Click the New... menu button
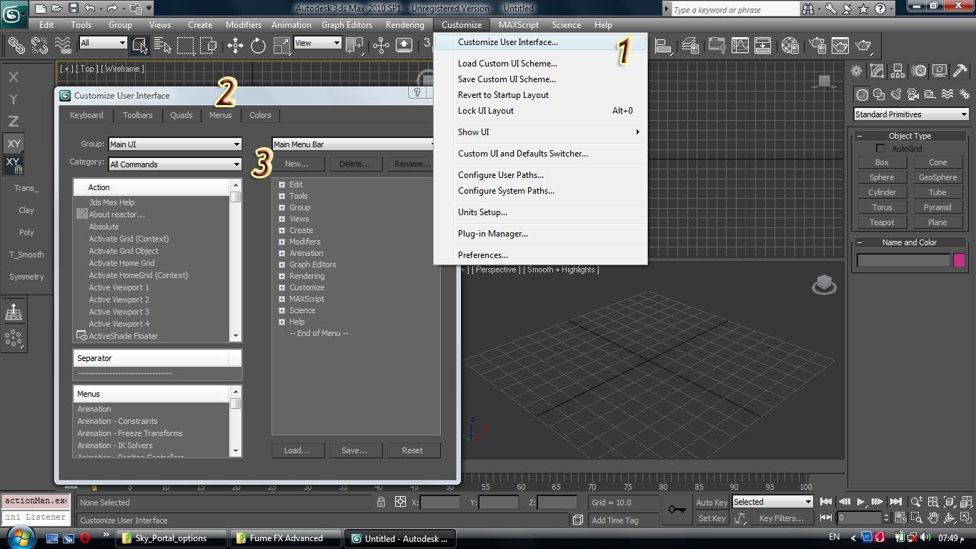 click(x=297, y=164)
